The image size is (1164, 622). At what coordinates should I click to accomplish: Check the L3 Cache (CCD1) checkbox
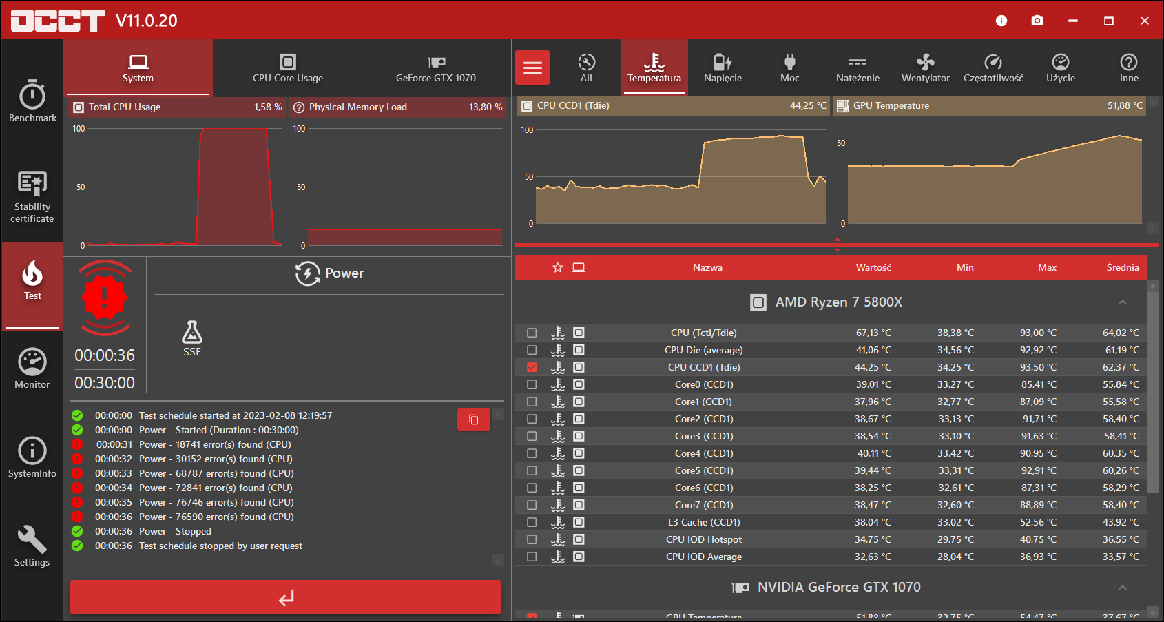tap(532, 522)
